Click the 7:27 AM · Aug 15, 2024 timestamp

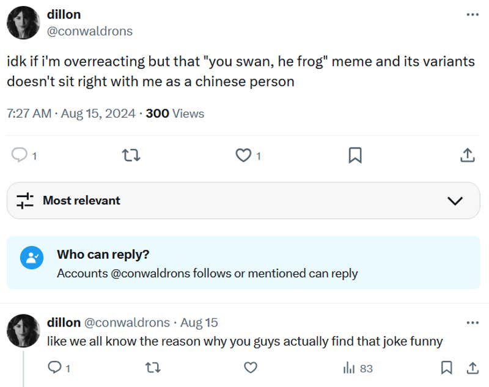[x=73, y=114]
